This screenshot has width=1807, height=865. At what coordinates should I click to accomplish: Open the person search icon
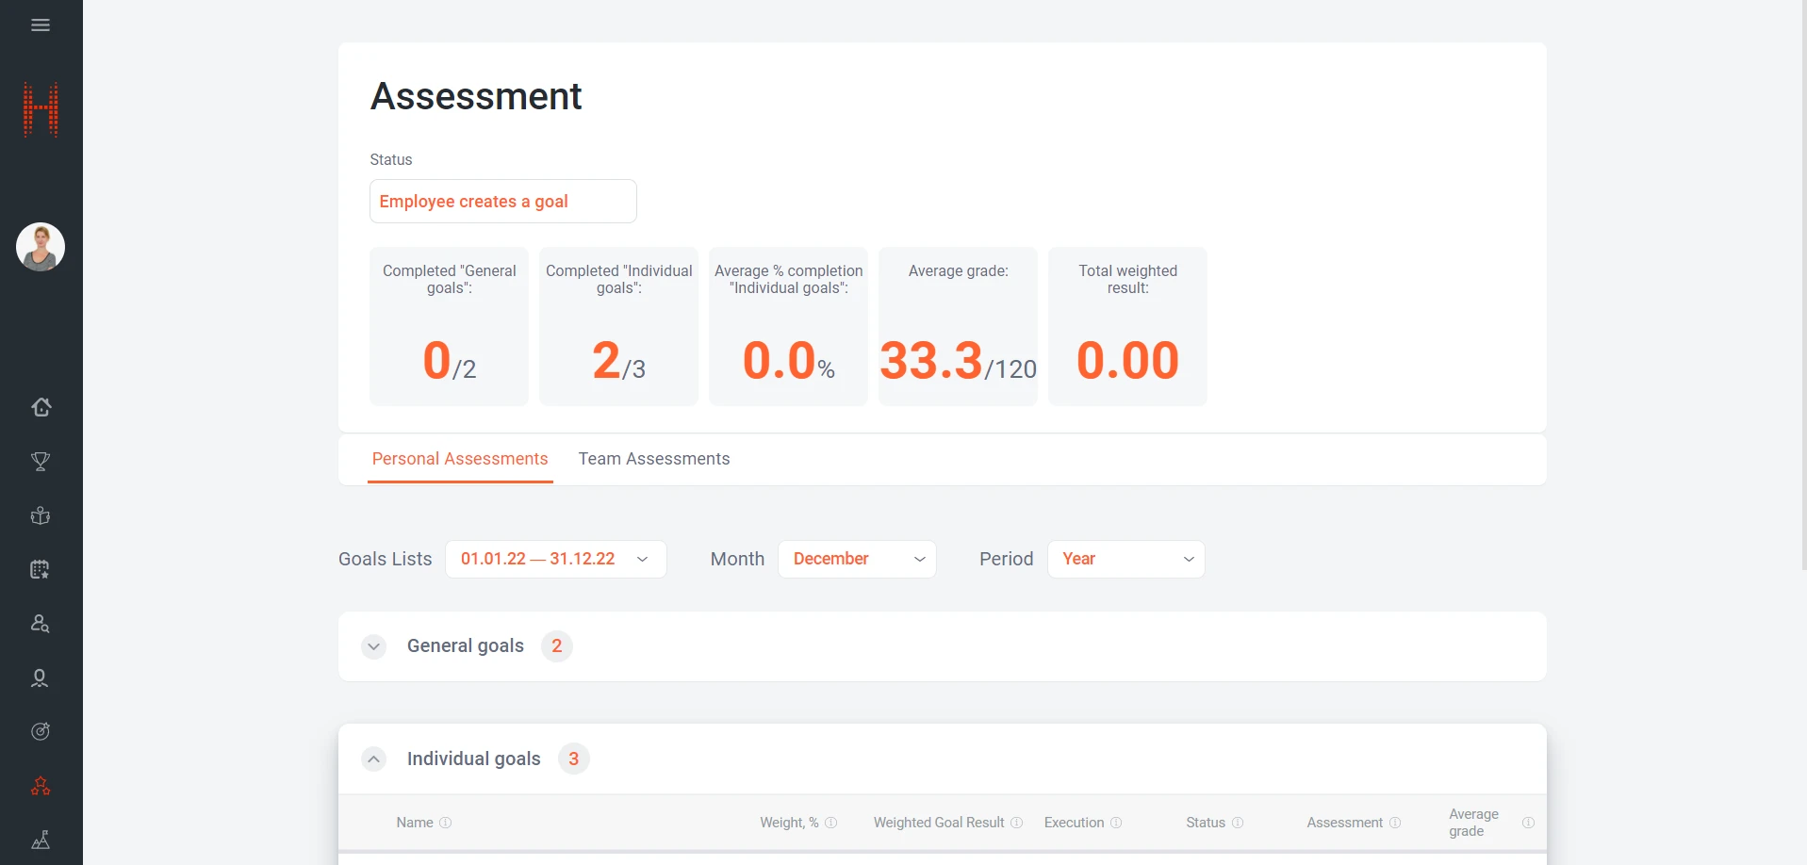pyautogui.click(x=41, y=624)
